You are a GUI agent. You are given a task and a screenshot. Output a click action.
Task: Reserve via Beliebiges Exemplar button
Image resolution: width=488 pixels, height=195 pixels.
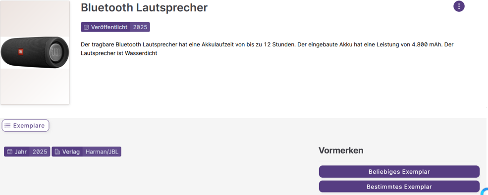pos(399,172)
